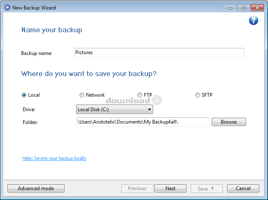Expand the Drive dropdown list
Image resolution: width=268 pixels, height=200 pixels.
point(114,110)
